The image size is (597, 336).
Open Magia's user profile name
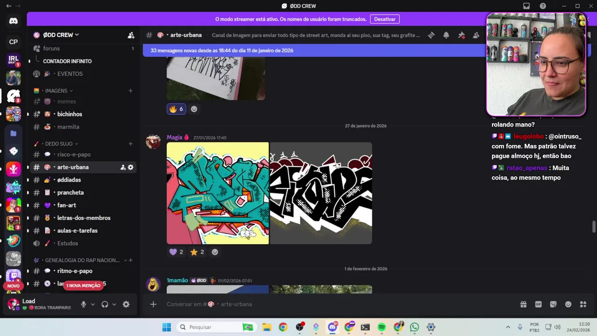pos(174,138)
